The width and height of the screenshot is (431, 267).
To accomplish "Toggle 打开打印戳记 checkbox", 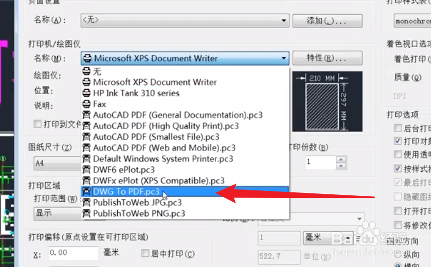I will [398, 211].
